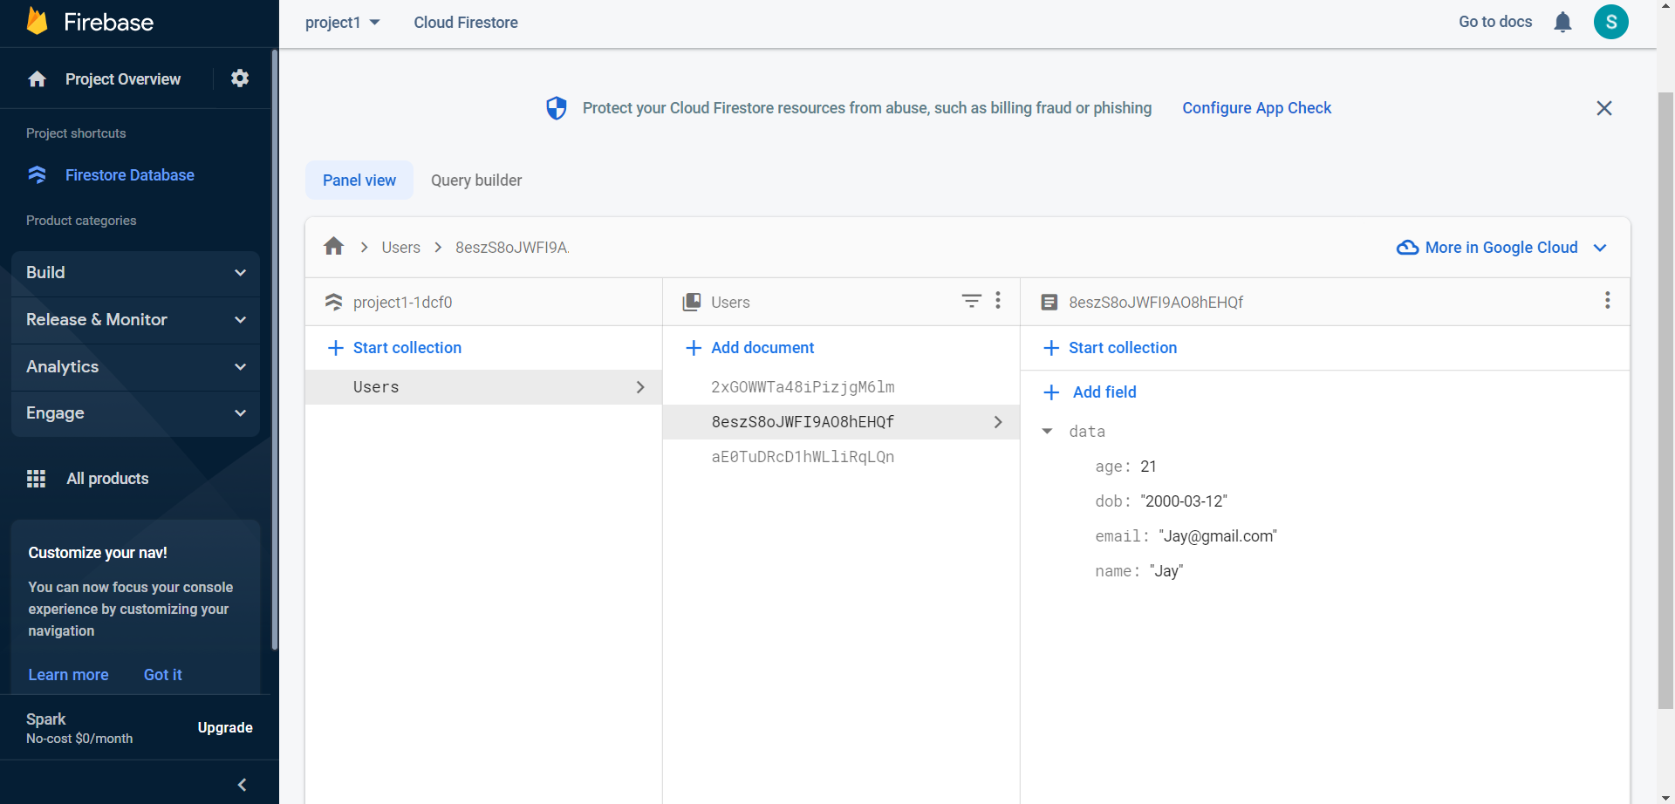The image size is (1675, 804).
Task: Open Users collection three-dot menu
Action: 998,301
